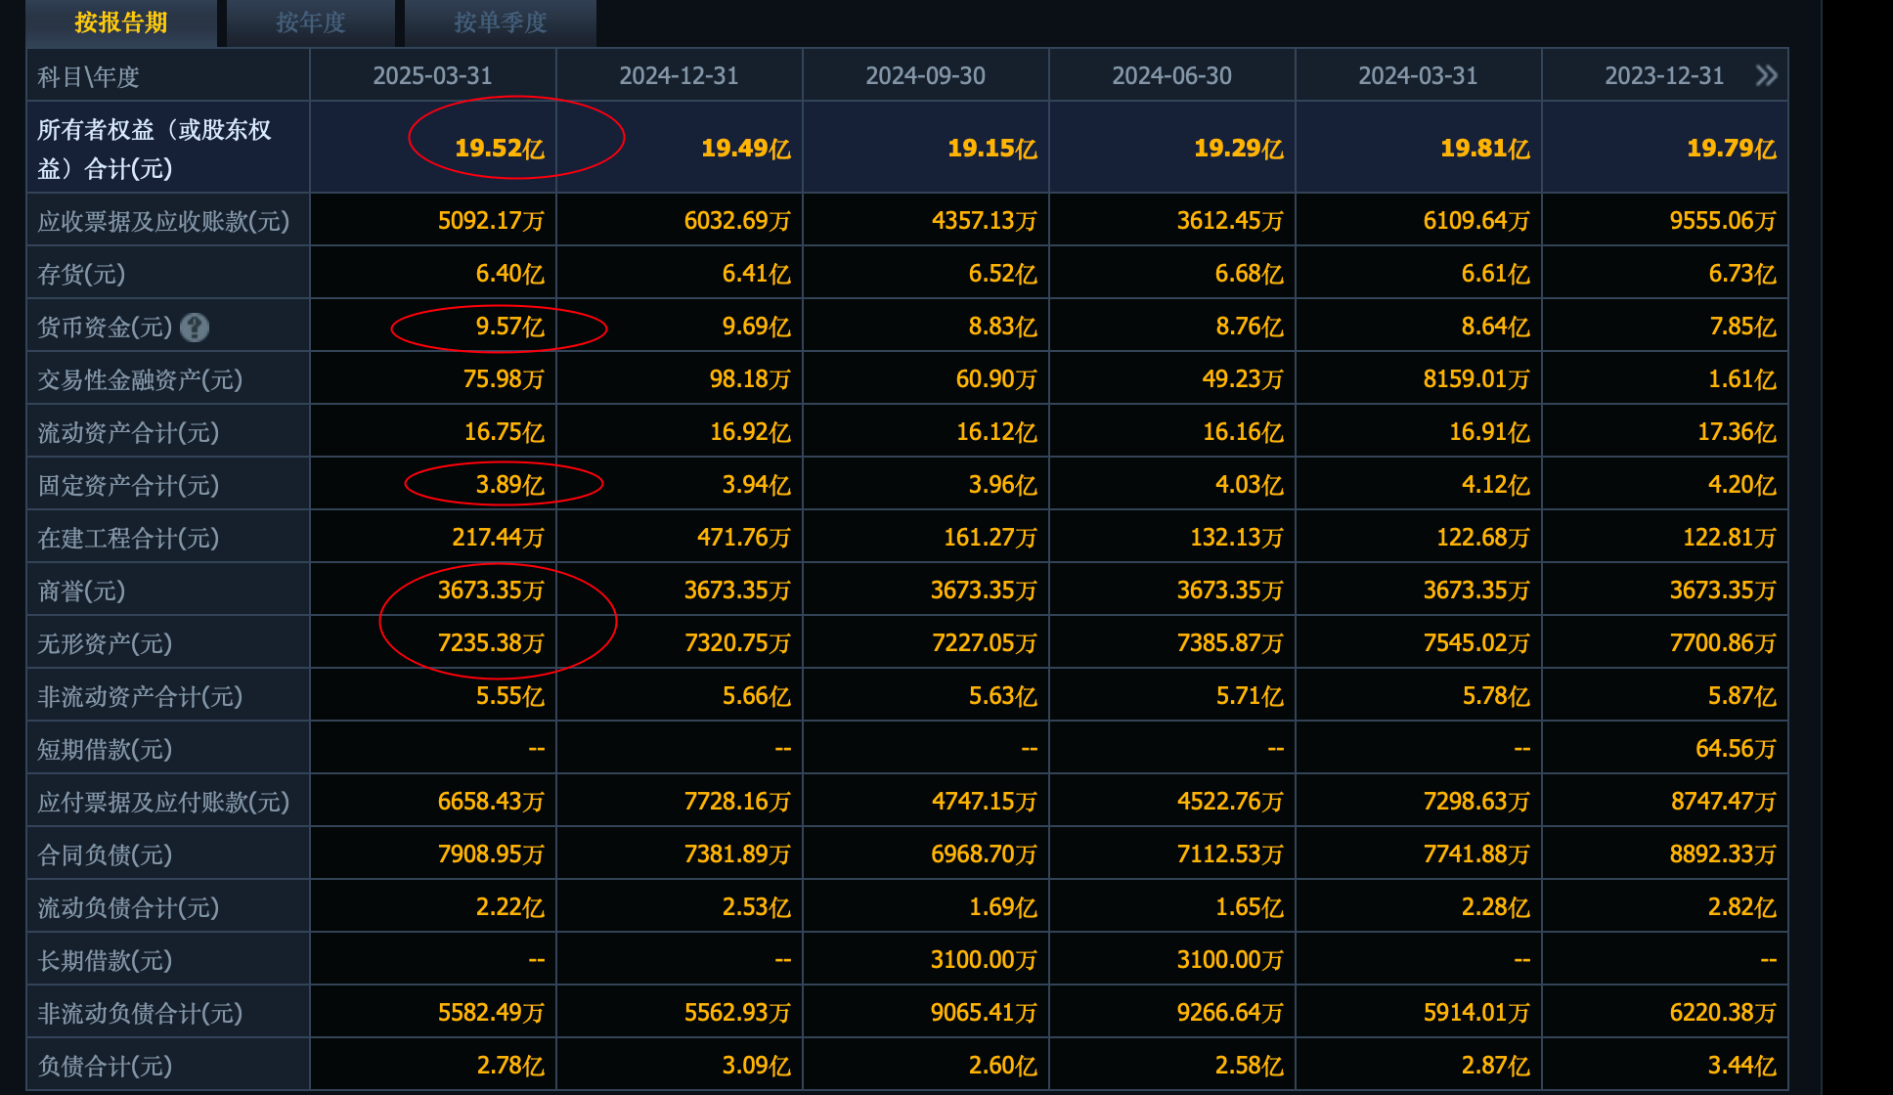Click the help question mark beside 货币资金
Screen dimensions: 1893x1095
[195, 328]
